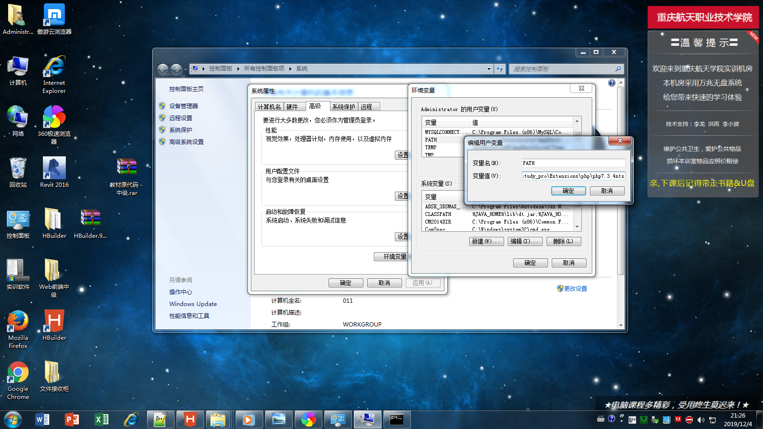Open 傲游云浏览器 desktop shortcut
This screenshot has height=429, width=763.
54,20
